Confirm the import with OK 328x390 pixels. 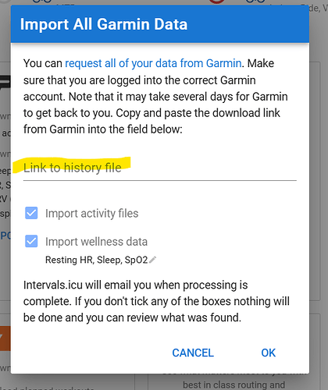click(x=269, y=353)
